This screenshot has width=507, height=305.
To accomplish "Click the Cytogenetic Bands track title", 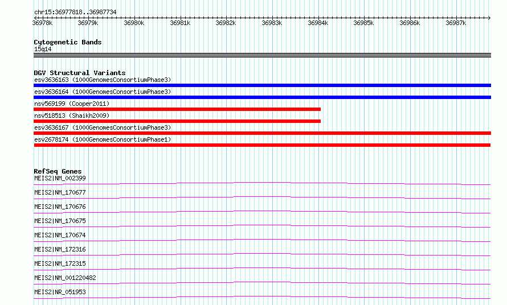I will 68,42.
